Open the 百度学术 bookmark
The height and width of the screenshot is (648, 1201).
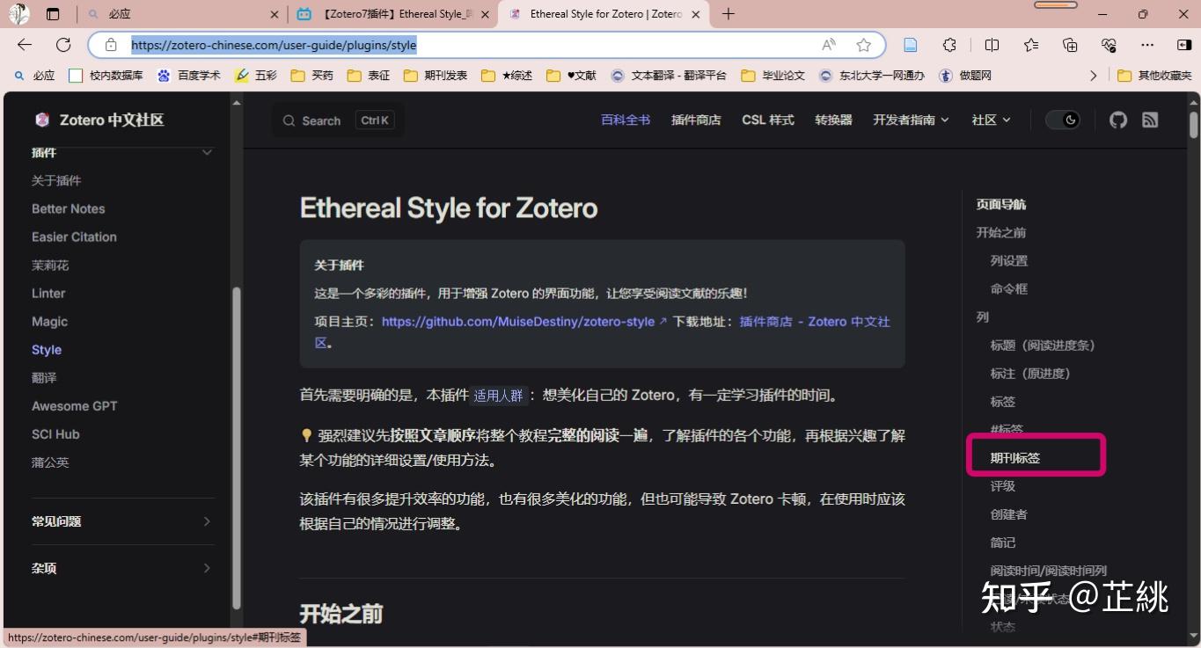189,76
